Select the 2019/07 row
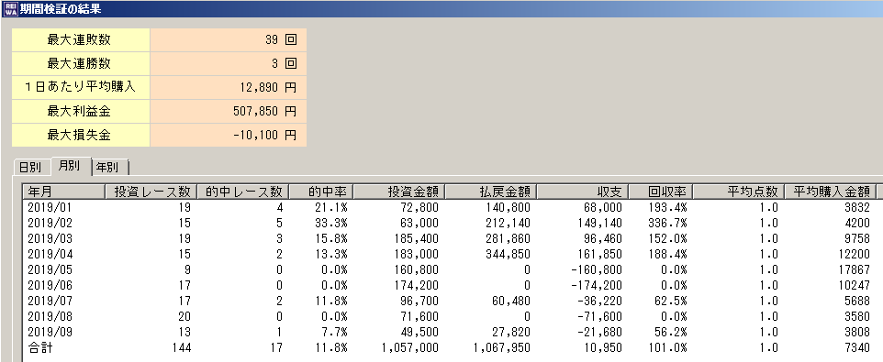 453,301
